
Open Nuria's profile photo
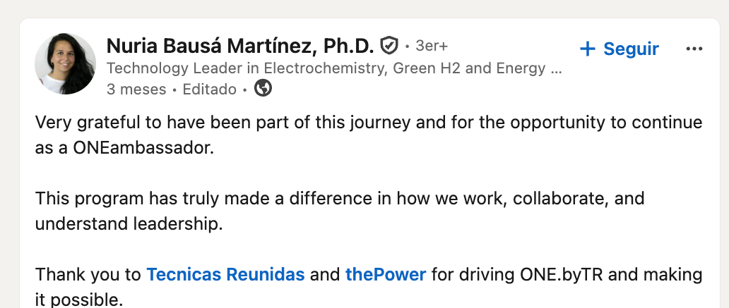65,63
